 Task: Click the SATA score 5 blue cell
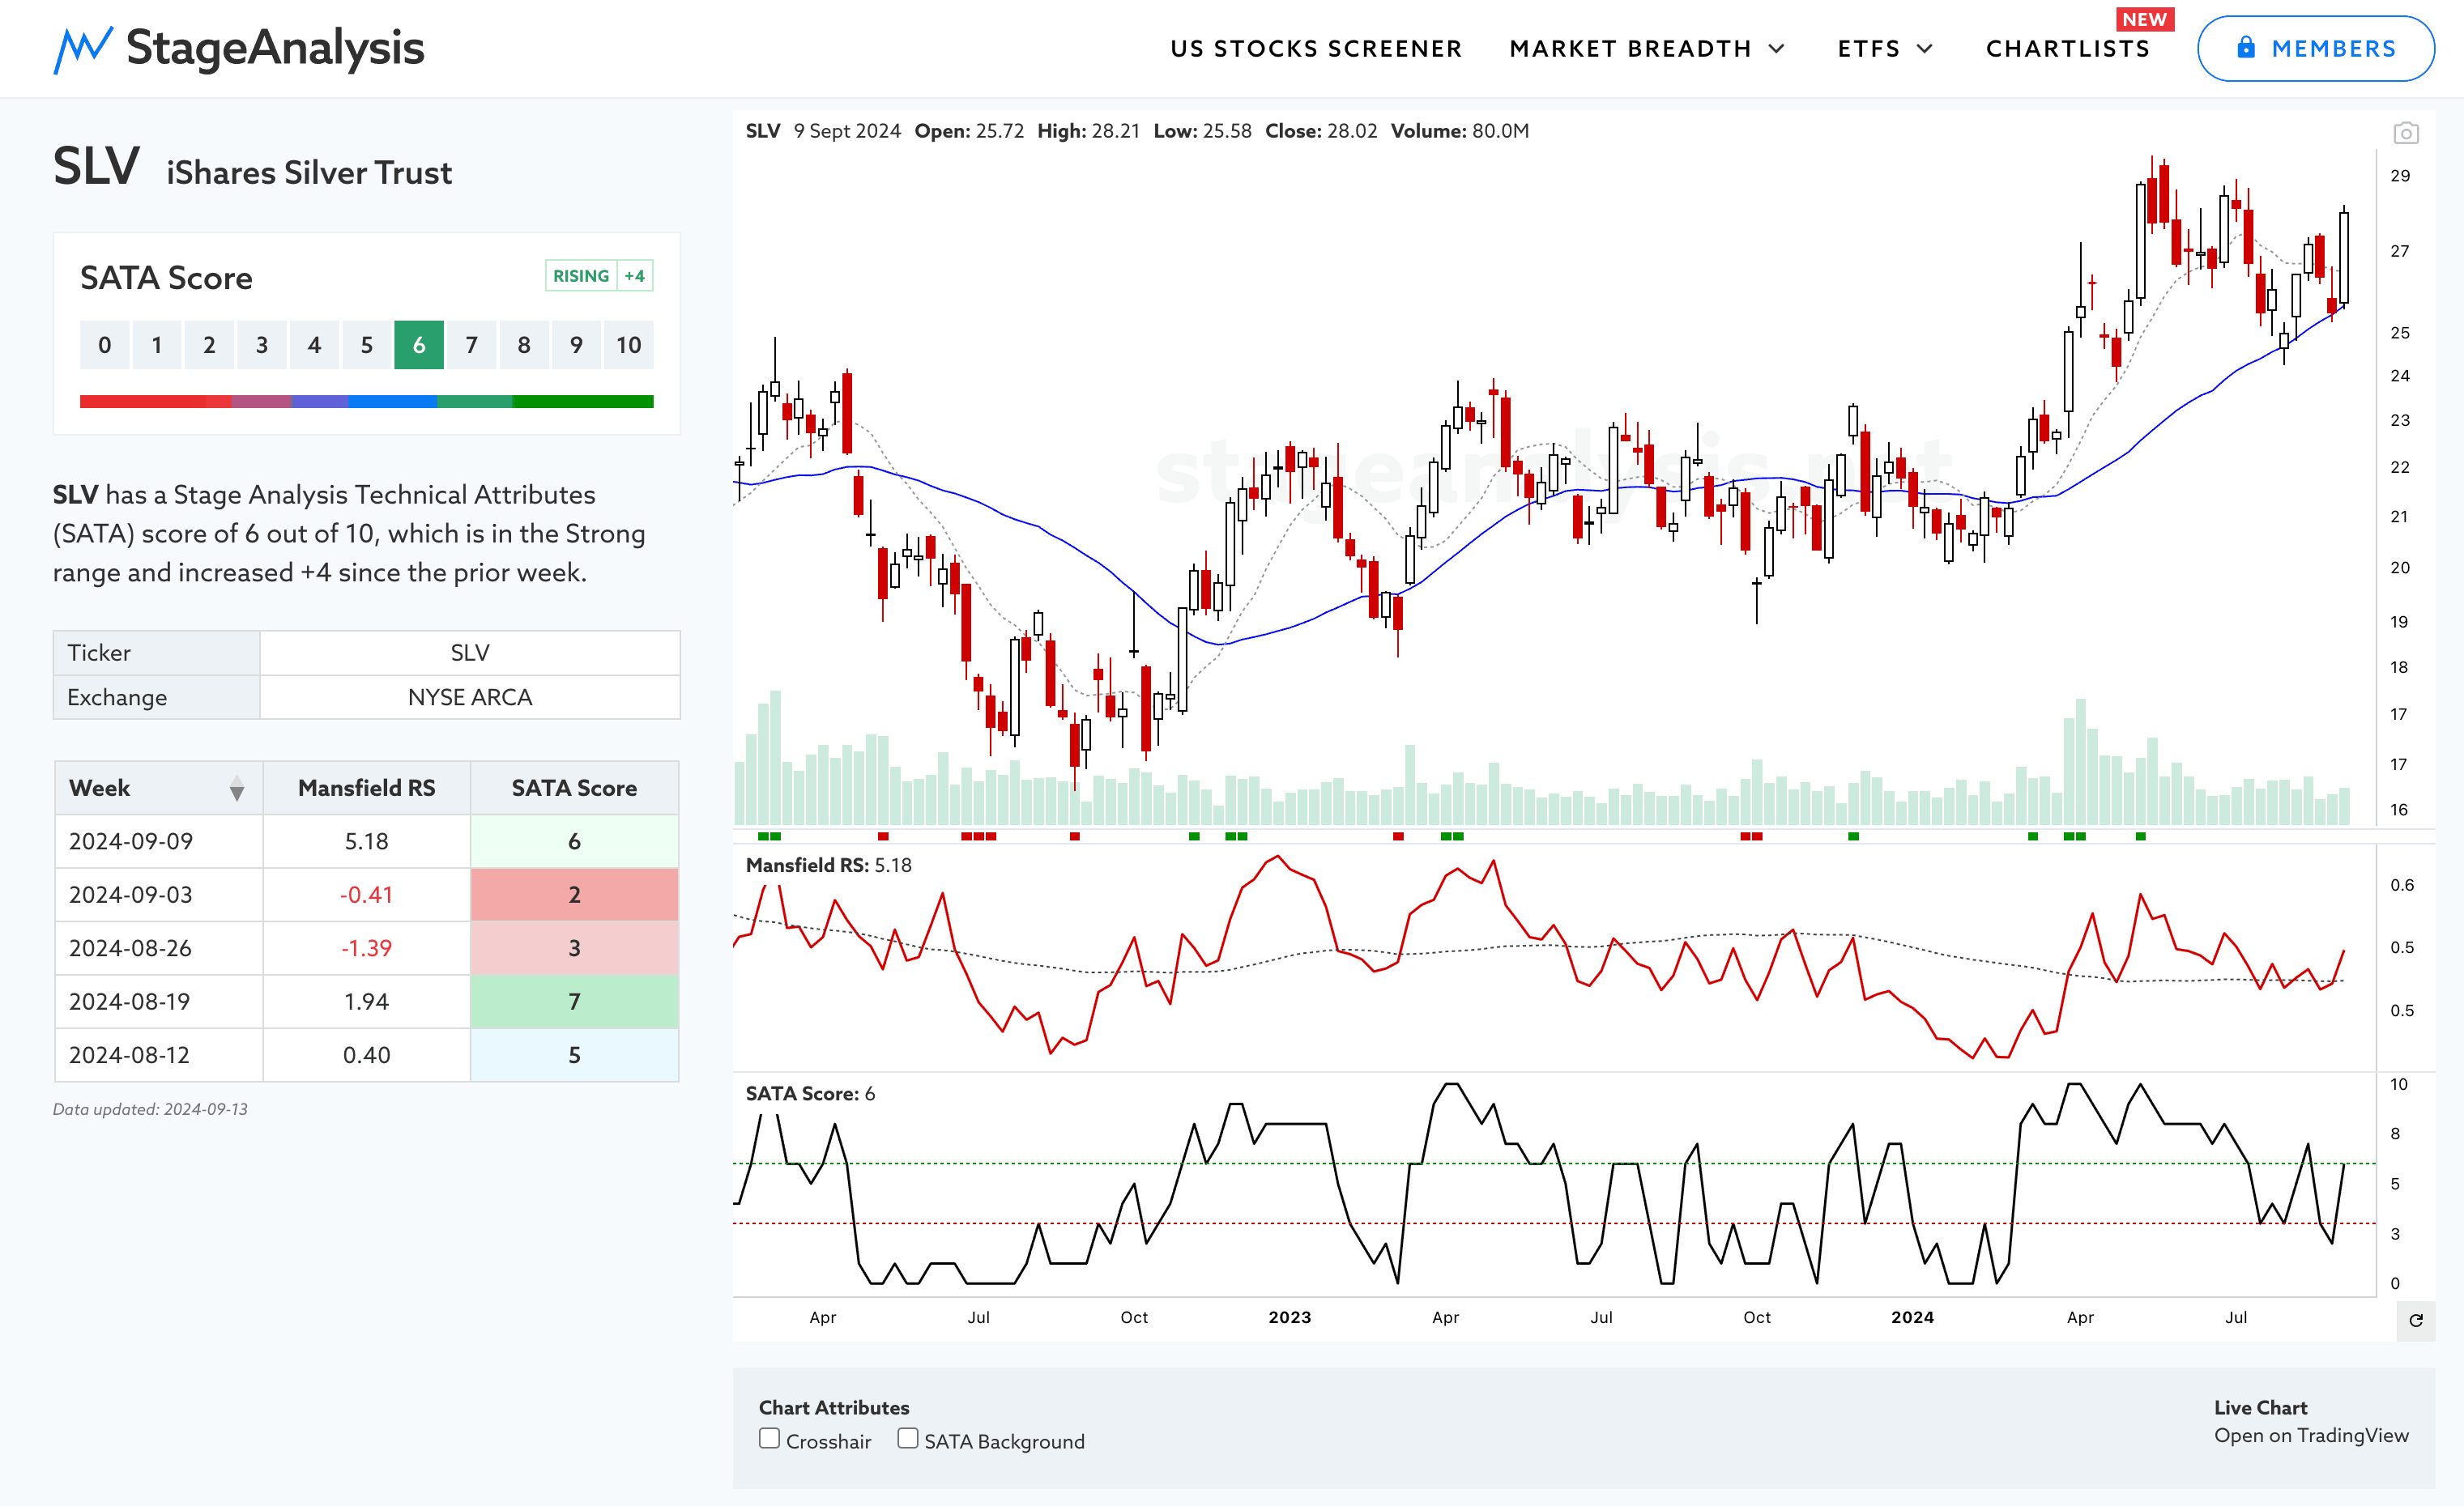click(x=574, y=1055)
